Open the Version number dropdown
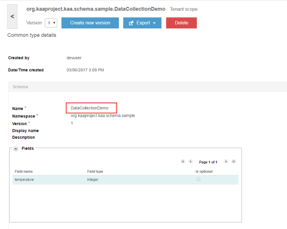The width and height of the screenshot is (287, 229). (x=51, y=23)
